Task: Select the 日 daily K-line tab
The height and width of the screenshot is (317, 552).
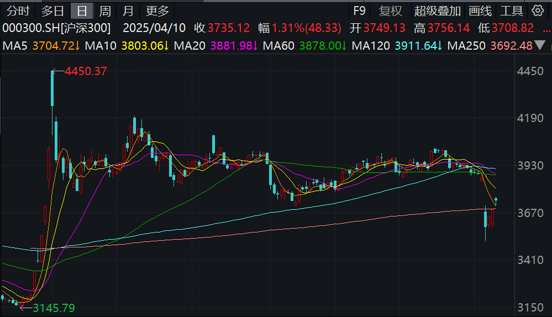Action: (x=82, y=10)
